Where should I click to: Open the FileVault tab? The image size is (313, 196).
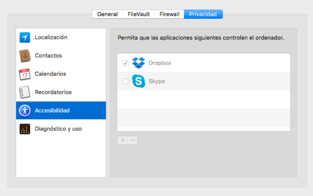139,14
